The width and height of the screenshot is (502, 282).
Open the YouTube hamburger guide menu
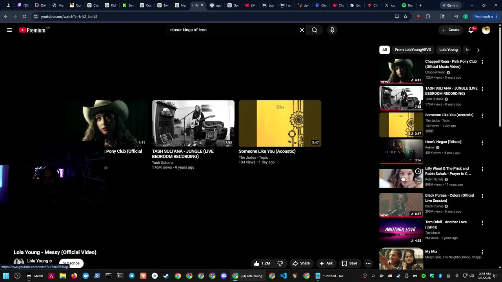[x=9, y=30]
